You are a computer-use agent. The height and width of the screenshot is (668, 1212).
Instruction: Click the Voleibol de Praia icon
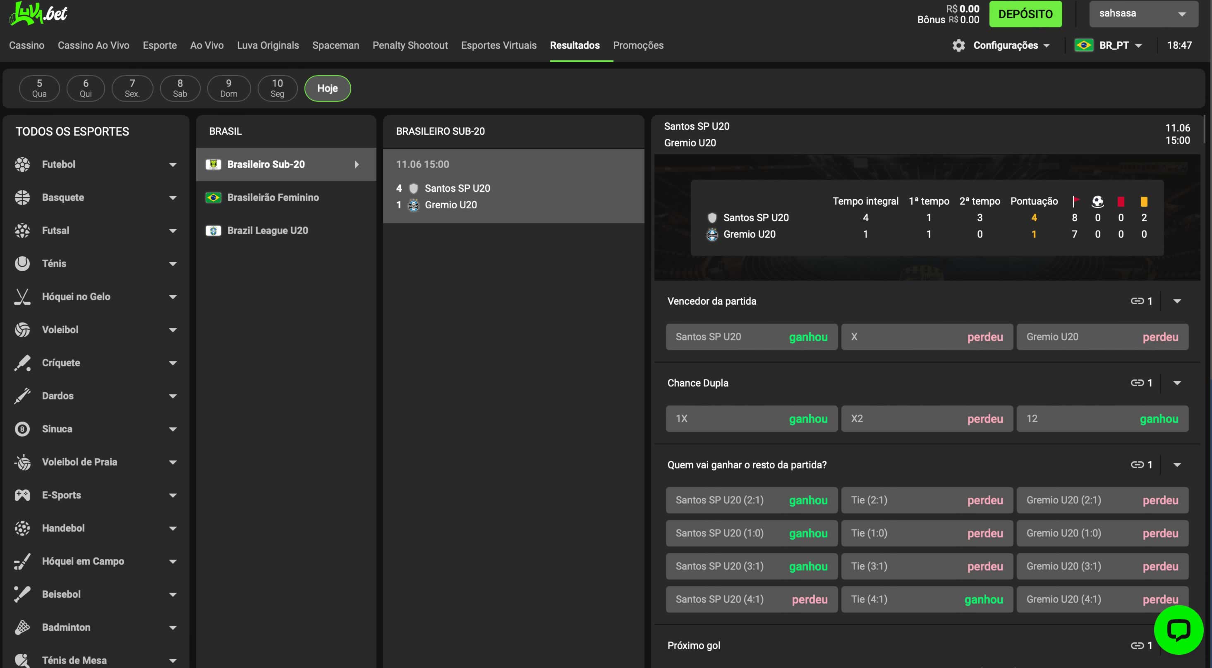22,462
